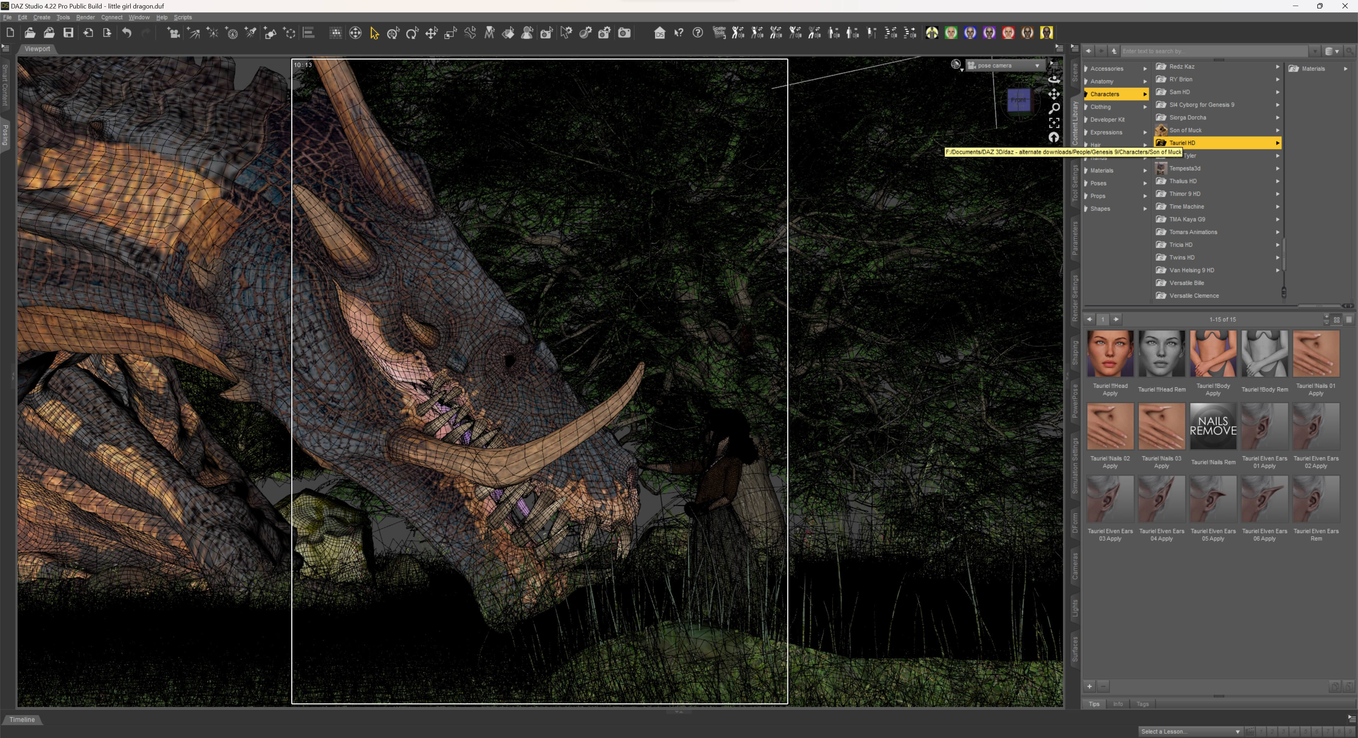Click the green-background face icon in toolbar
The image size is (1358, 738).
coord(951,33)
